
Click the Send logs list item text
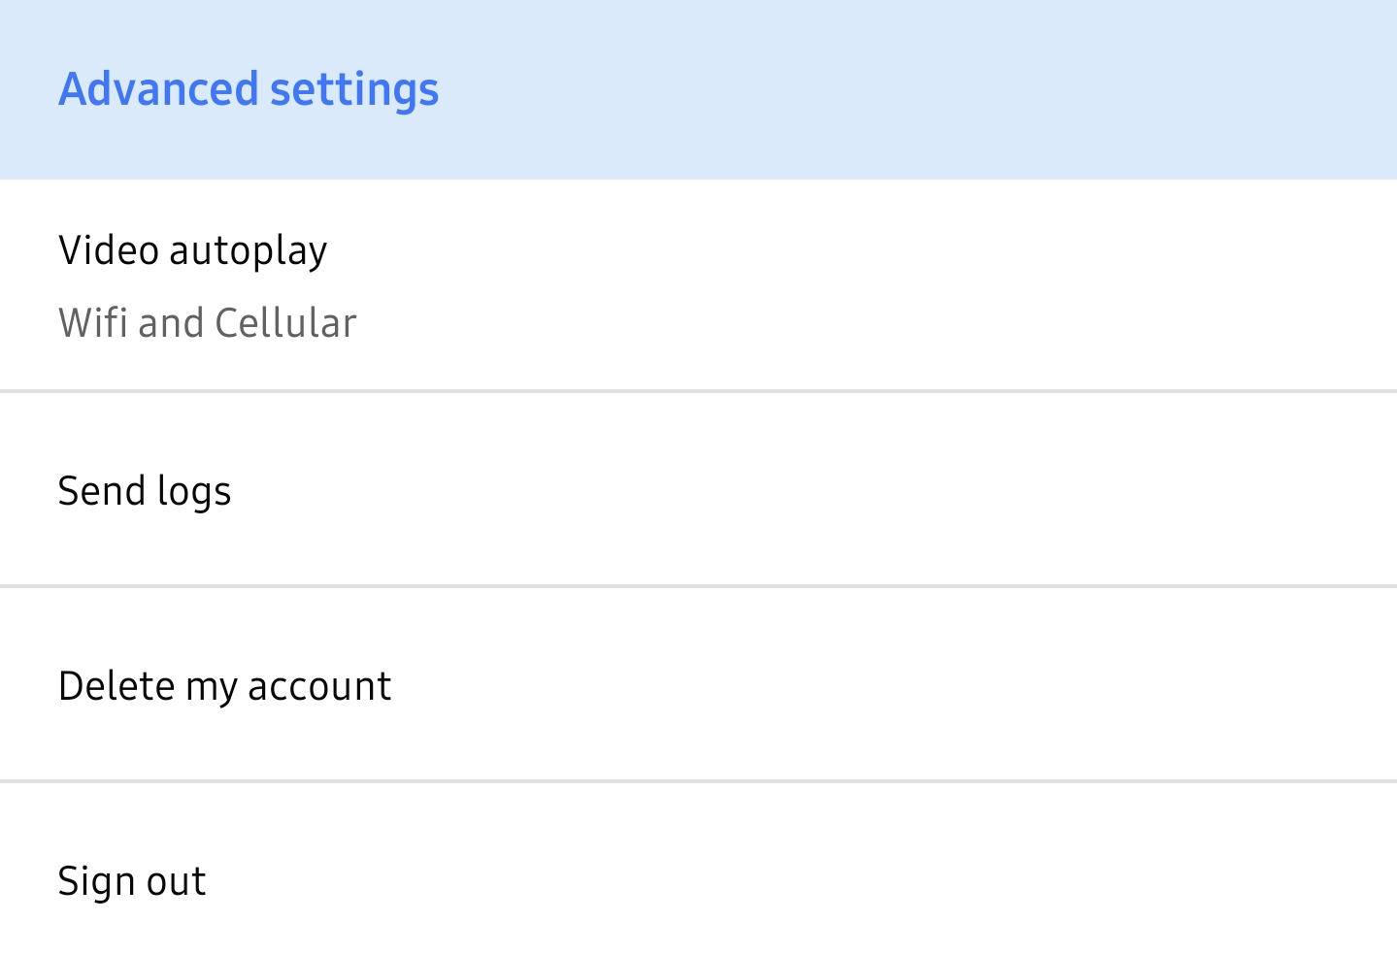pyautogui.click(x=145, y=492)
